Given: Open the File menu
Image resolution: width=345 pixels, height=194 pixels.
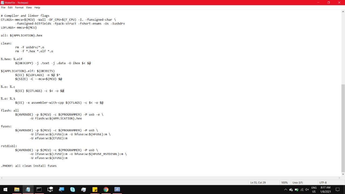Looking at the screenshot, I should coord(3,8).
